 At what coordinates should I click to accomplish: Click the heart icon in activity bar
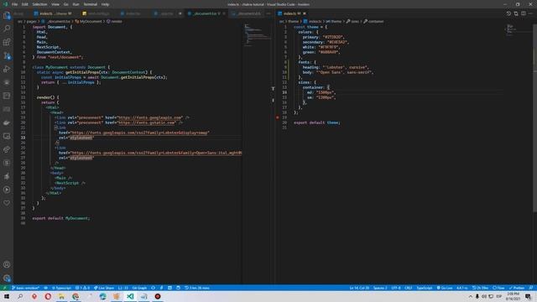[7, 203]
